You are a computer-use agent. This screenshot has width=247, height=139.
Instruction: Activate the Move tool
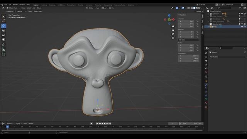tap(3, 26)
